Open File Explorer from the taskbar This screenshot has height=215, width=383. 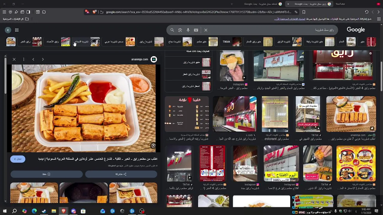pos(54,211)
